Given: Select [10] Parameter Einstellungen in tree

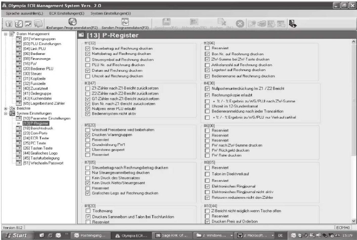Looking at the screenshot, I should (47, 118).
